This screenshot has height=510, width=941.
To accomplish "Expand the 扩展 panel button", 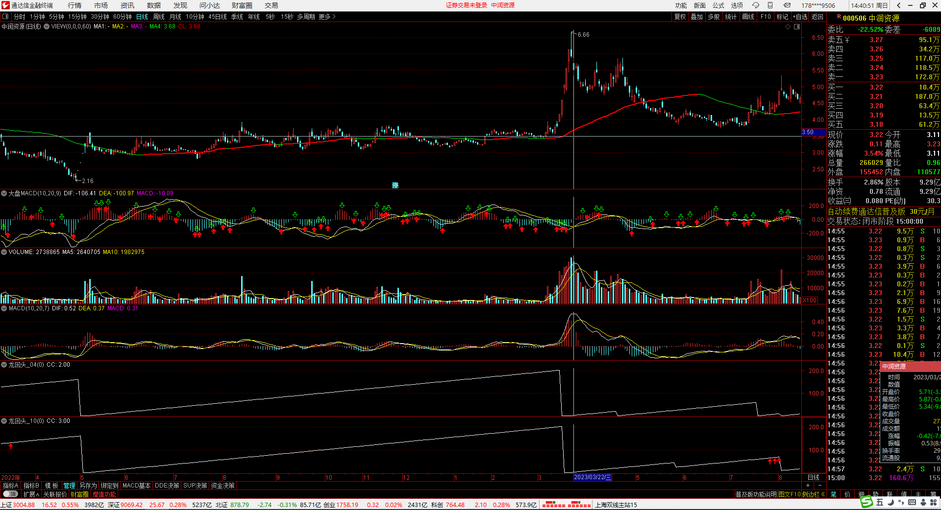I will coord(31,494).
